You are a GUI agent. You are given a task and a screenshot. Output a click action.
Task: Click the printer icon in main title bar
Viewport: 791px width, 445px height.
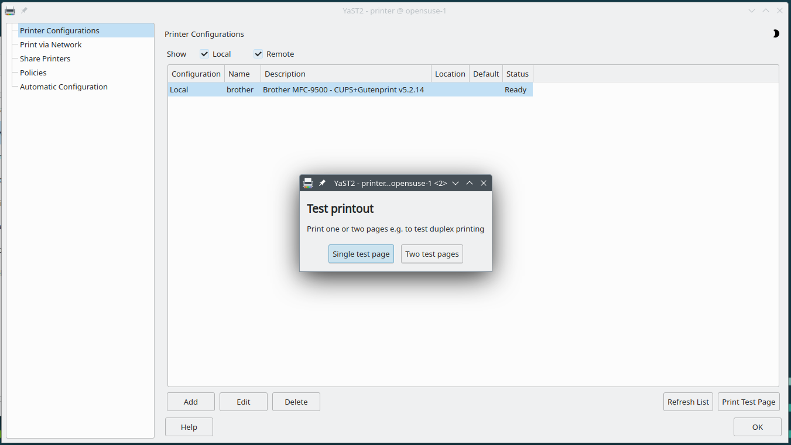pyautogui.click(x=10, y=11)
